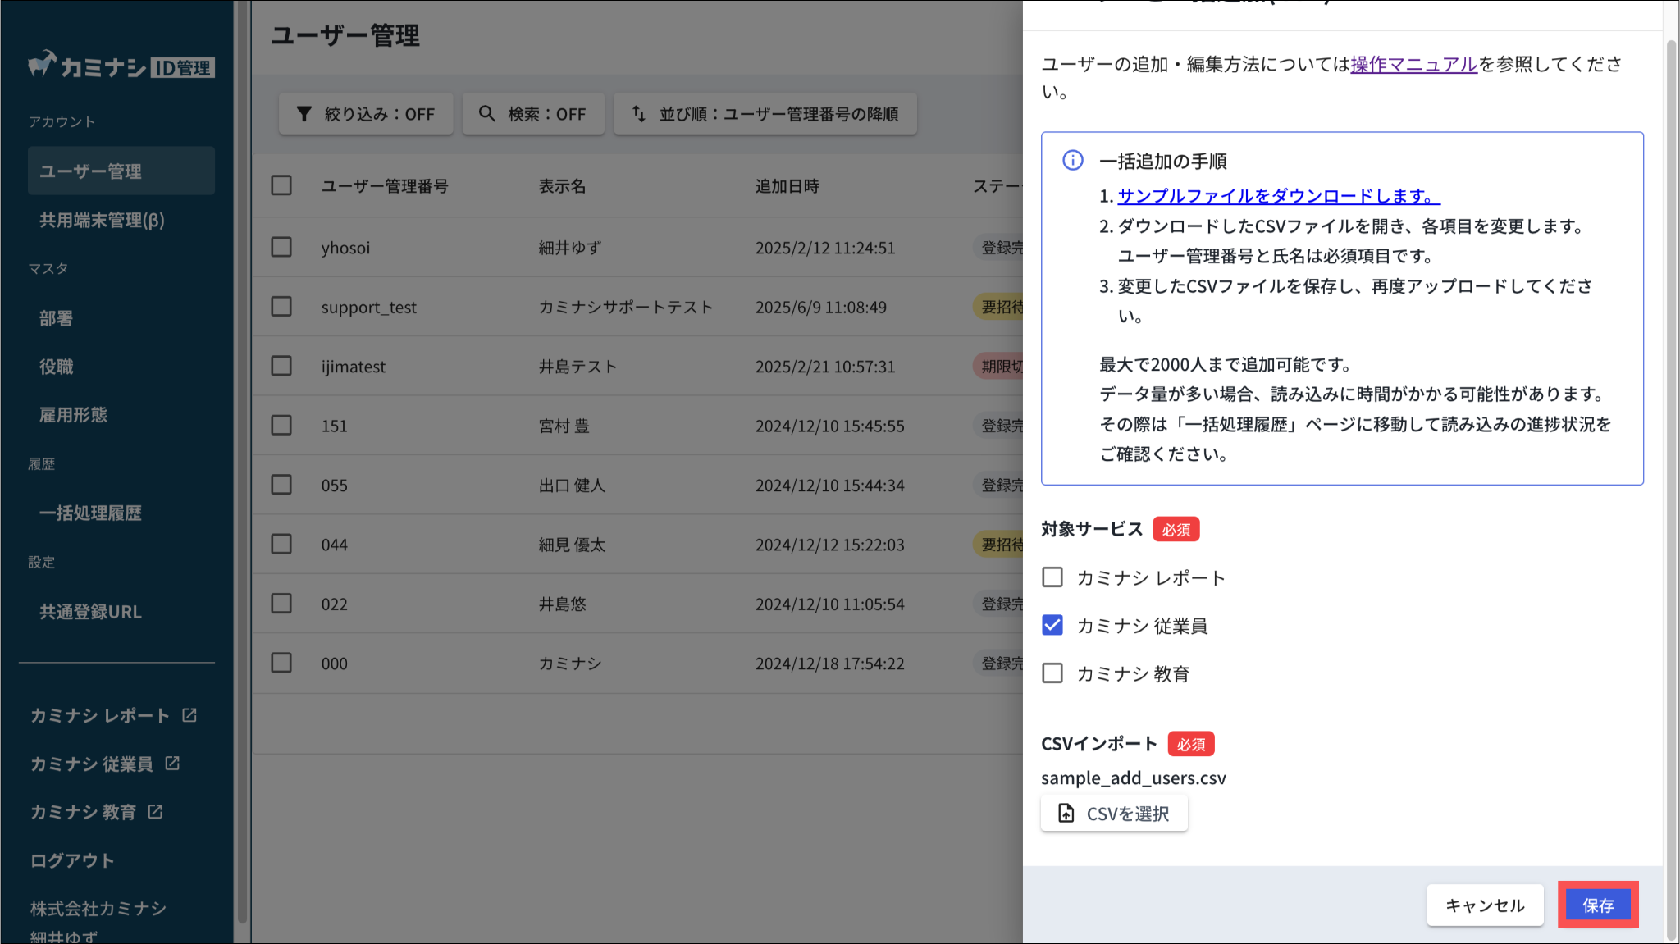
Task: Click the info icon beside 一括追加の手順
Action: 1073,160
